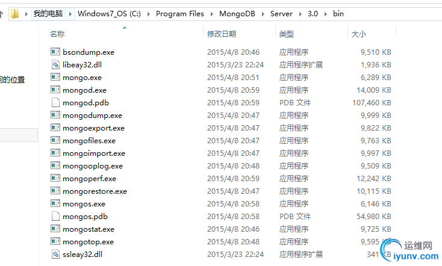This screenshot has height=266, width=442.
Task: Select the file name mongodump.exe
Action: tap(93, 116)
